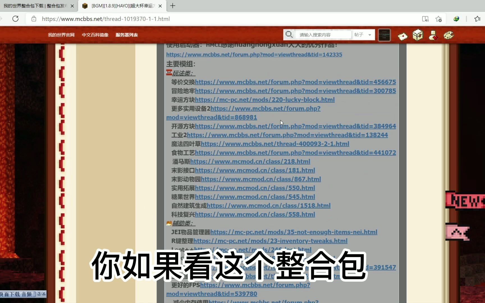Click the search input field in the header
Screen dimensions: 485x303
[x=323, y=35]
